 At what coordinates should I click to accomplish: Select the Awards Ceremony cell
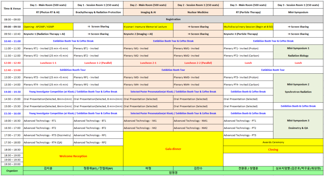(x=273, y=142)
